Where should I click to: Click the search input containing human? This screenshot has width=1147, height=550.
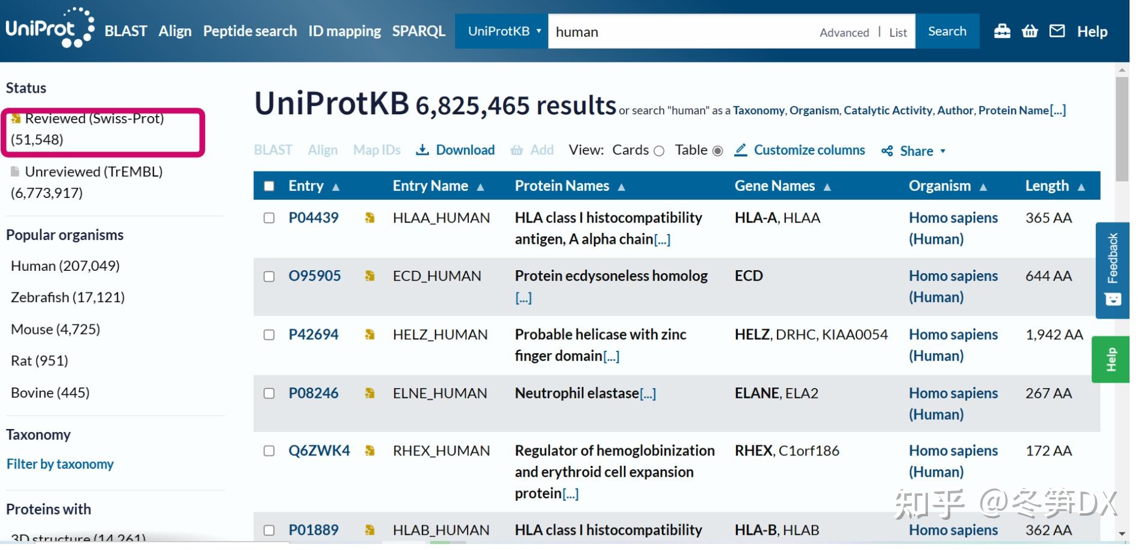point(680,32)
